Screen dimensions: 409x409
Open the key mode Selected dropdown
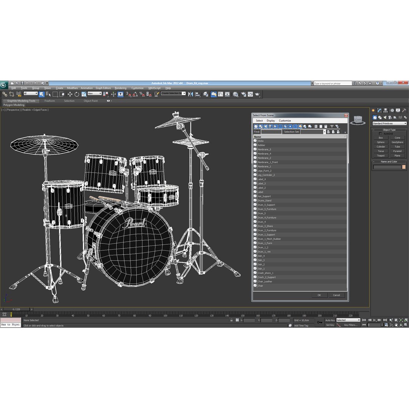click(348, 320)
